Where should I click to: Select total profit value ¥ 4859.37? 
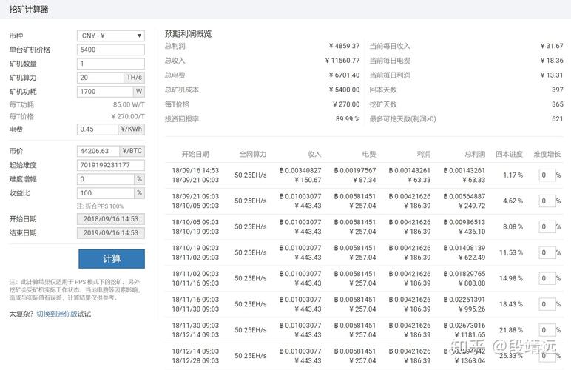344,46
